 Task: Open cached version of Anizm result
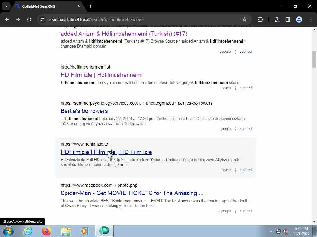(x=245, y=52)
